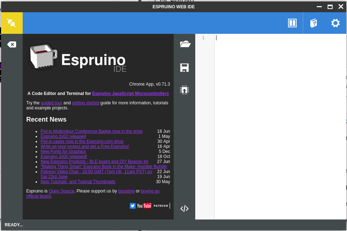The width and height of the screenshot is (347, 231).
Task: Open a code file from disk
Action: point(184,44)
